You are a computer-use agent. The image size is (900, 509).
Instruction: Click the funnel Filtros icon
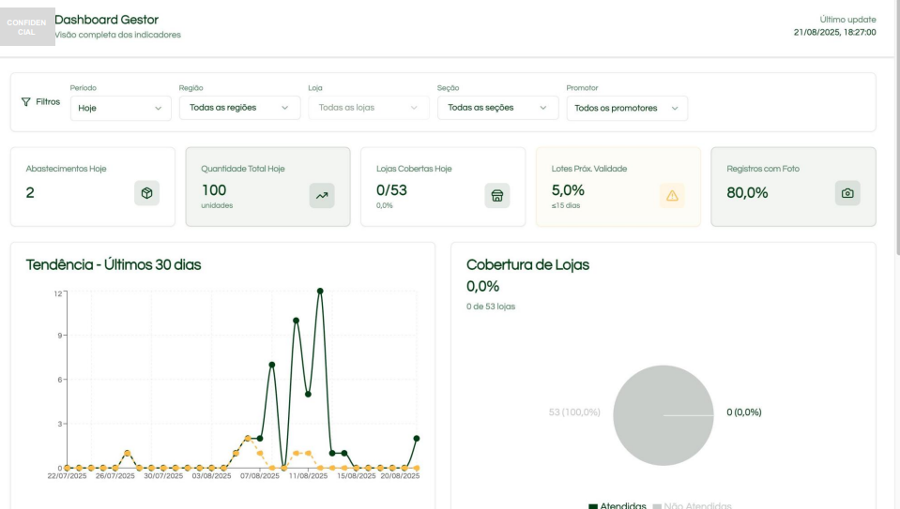click(x=25, y=101)
